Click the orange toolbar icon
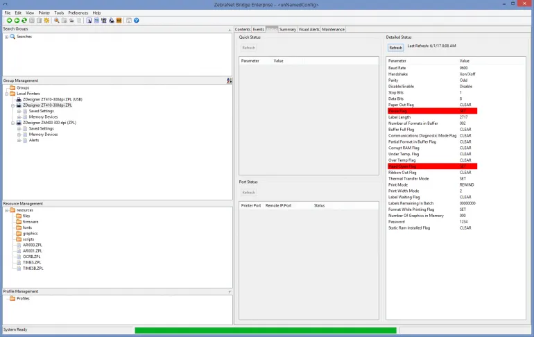Screen dimensions: 534x337 [x=119, y=21]
